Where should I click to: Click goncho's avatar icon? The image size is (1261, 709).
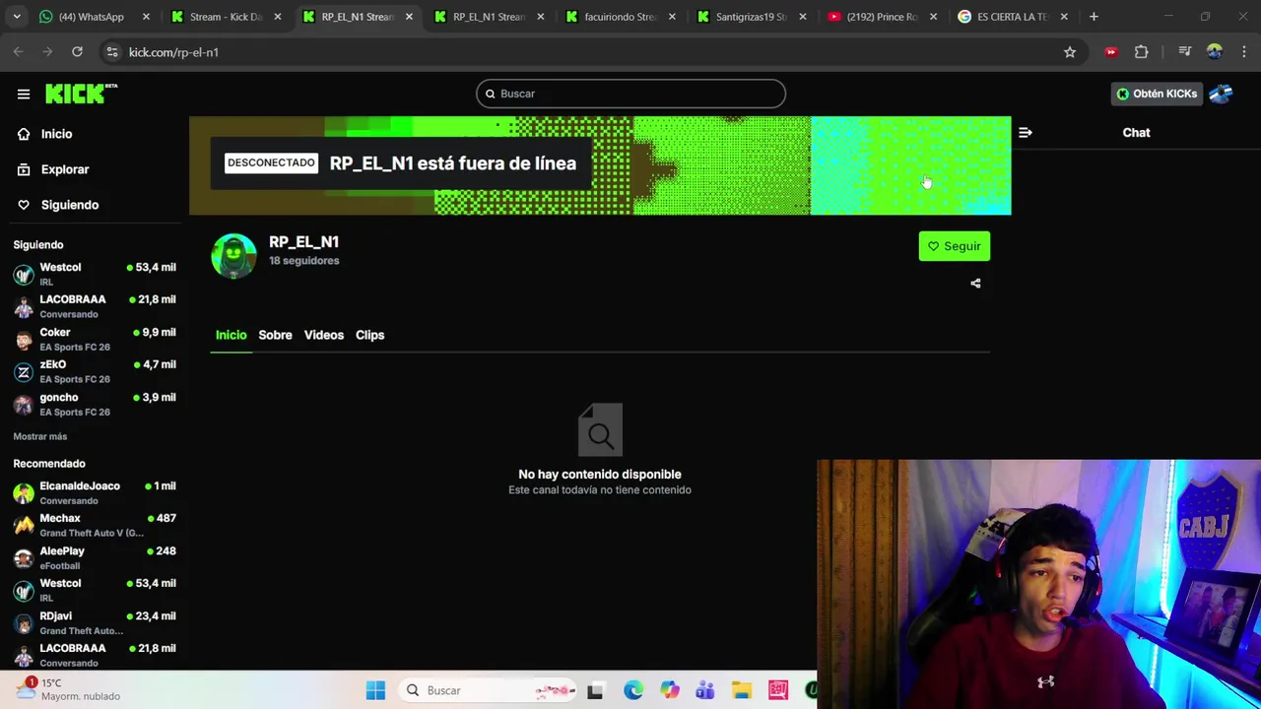(x=24, y=405)
